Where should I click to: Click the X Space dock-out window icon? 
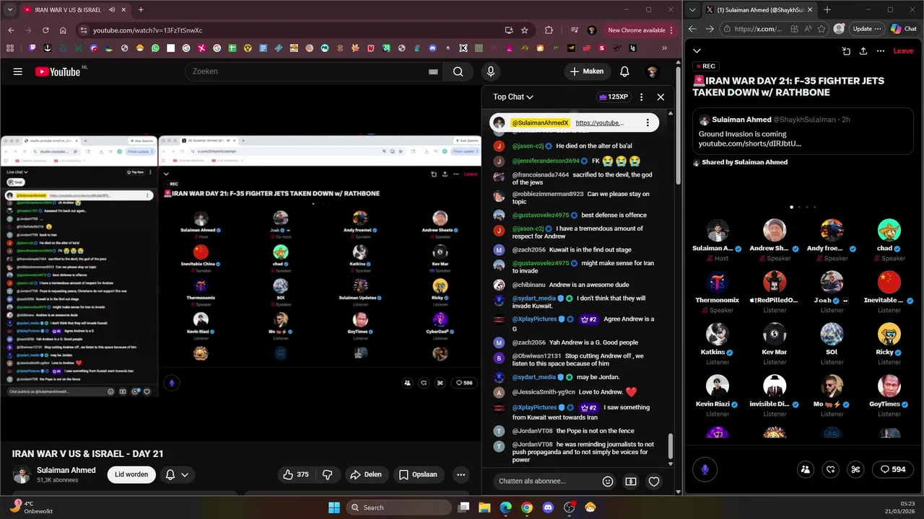(x=846, y=51)
